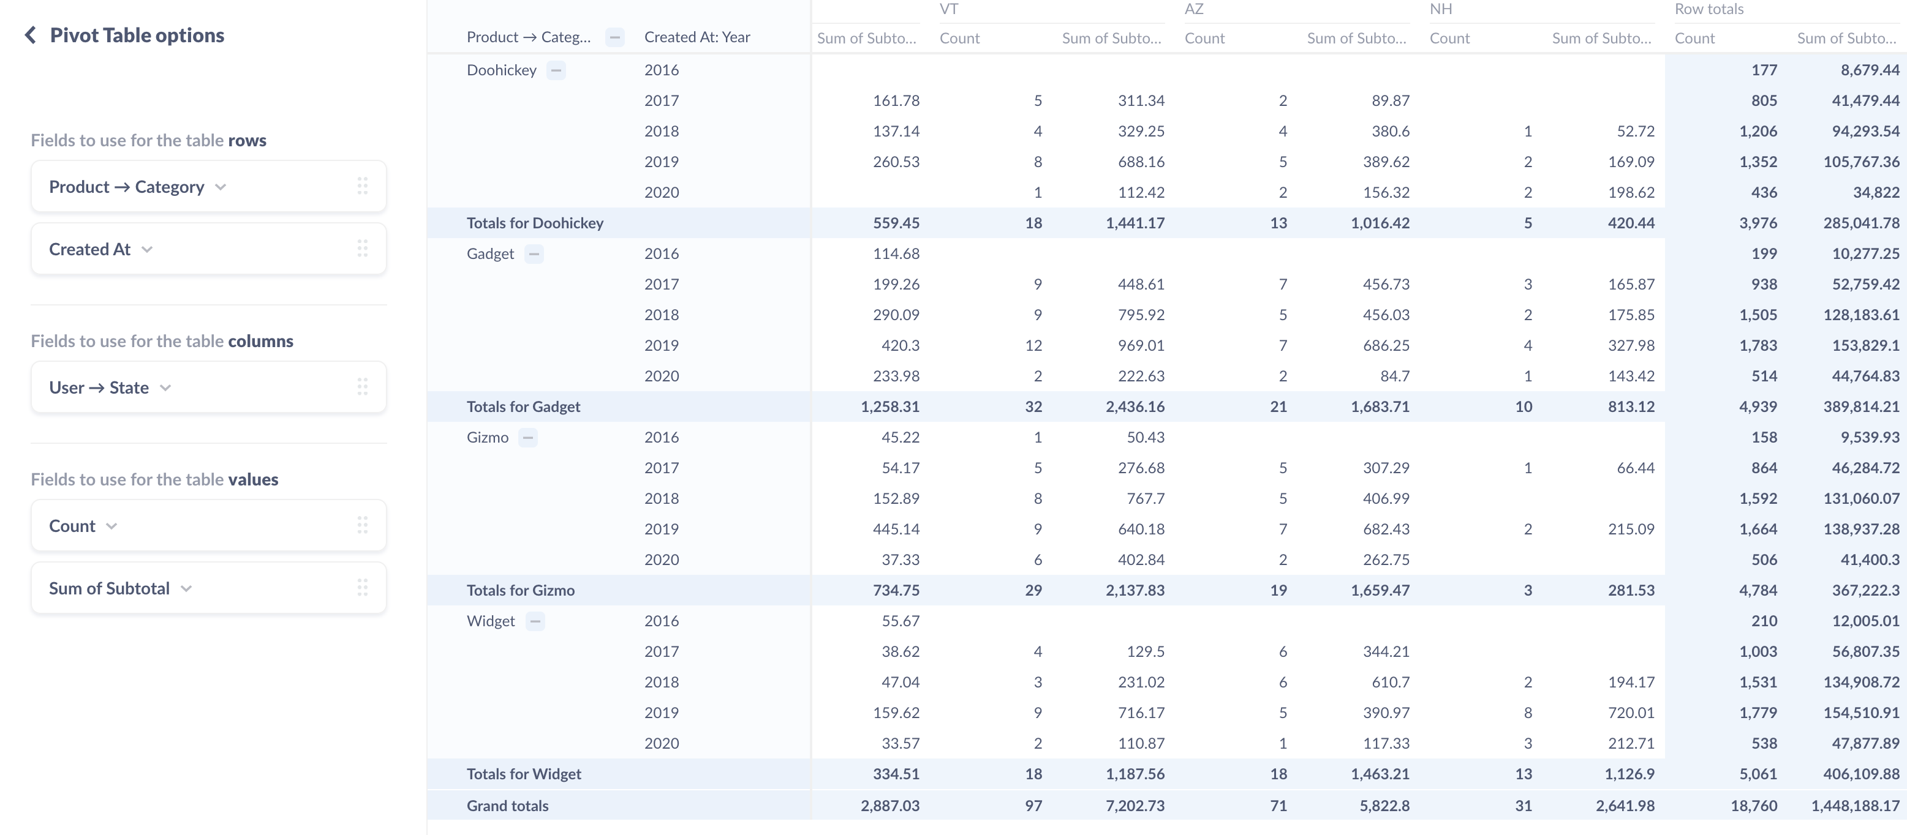This screenshot has height=835, width=1907.
Task: Click the 2019 year cell under Gadget
Action: [660, 345]
